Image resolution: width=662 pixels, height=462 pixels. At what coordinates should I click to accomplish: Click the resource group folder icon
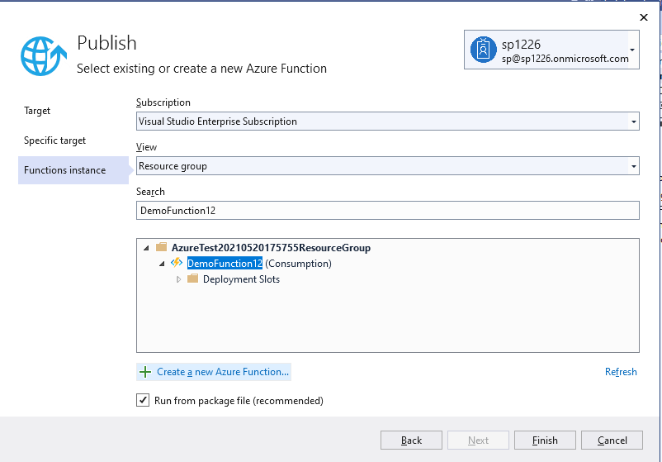click(161, 247)
